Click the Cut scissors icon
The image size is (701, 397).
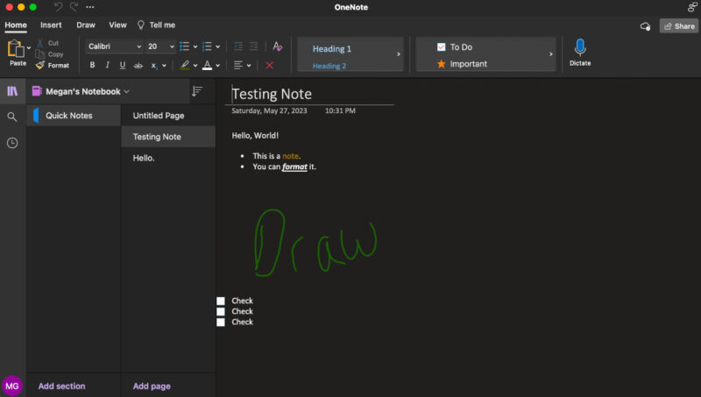pos(40,43)
